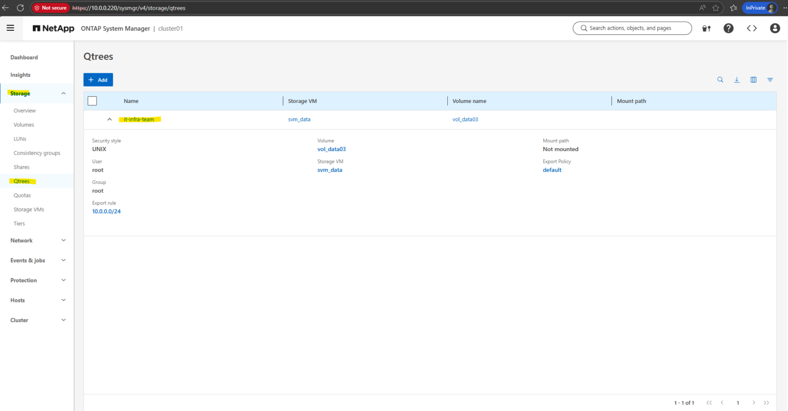
Task: Click the filter icon above the table
Action: pyautogui.click(x=770, y=79)
